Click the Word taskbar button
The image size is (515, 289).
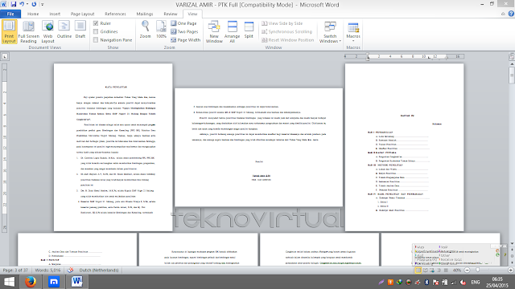pos(77,282)
